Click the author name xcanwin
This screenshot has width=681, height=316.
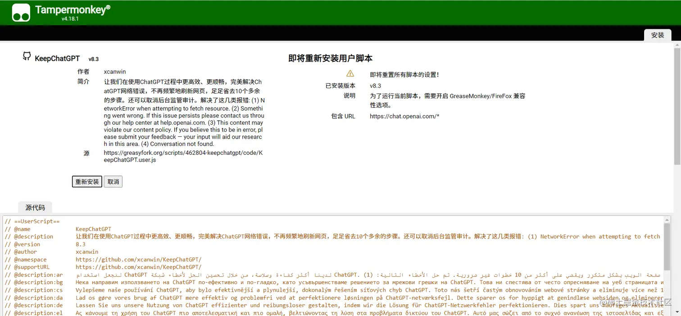point(115,72)
